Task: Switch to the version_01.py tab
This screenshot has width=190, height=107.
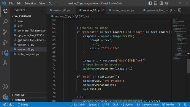Action: click(61, 10)
